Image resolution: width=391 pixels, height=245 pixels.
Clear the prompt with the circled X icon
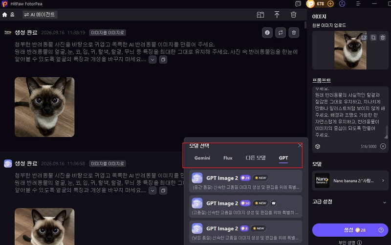tap(383, 146)
